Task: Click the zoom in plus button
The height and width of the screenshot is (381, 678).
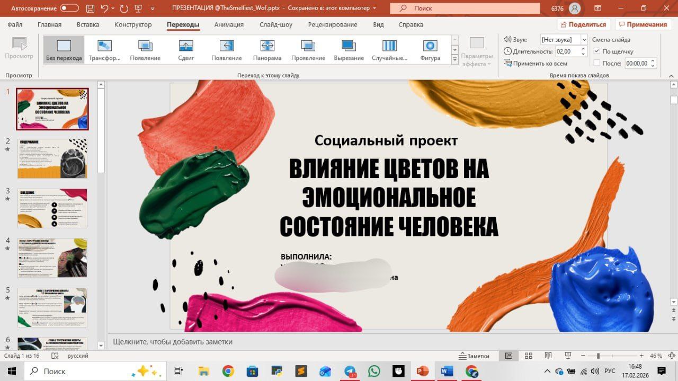Action: tap(641, 356)
